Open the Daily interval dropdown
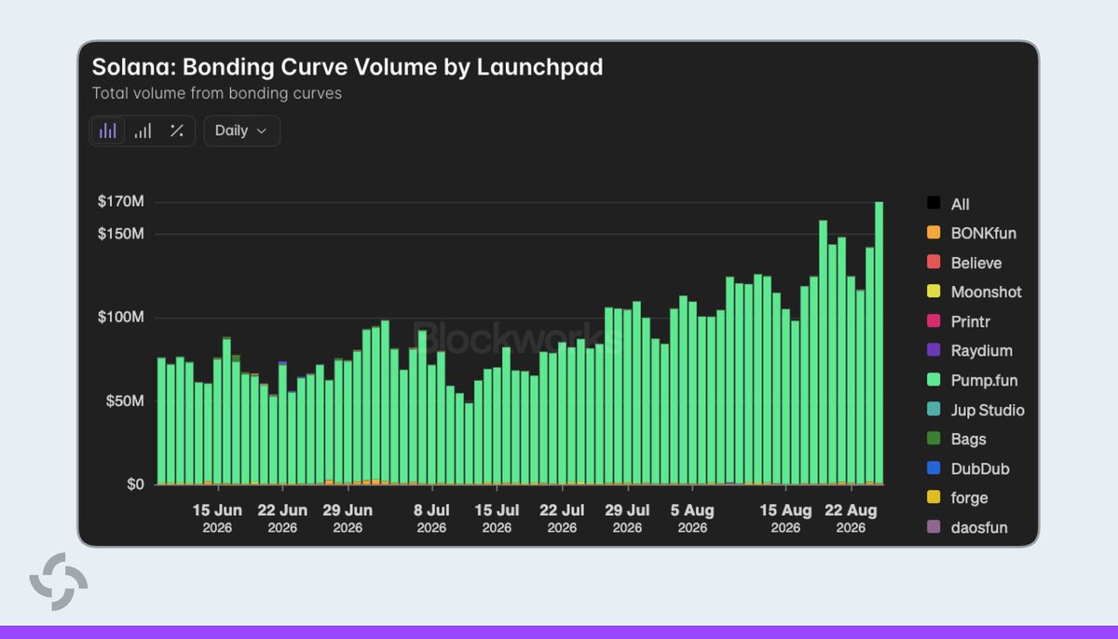This screenshot has height=639, width=1118. [x=241, y=131]
